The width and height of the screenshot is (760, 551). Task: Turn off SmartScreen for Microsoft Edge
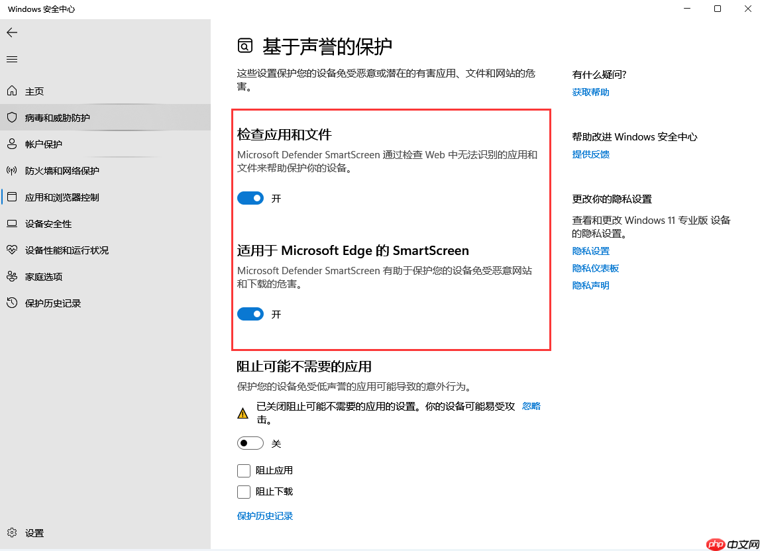coord(250,313)
